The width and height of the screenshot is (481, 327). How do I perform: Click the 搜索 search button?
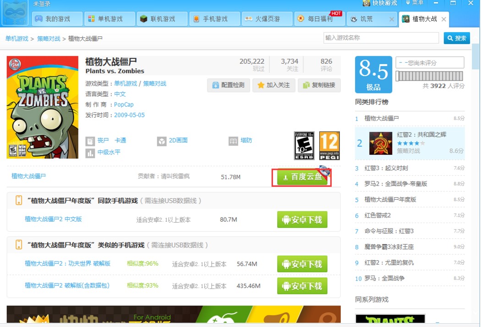click(x=457, y=38)
